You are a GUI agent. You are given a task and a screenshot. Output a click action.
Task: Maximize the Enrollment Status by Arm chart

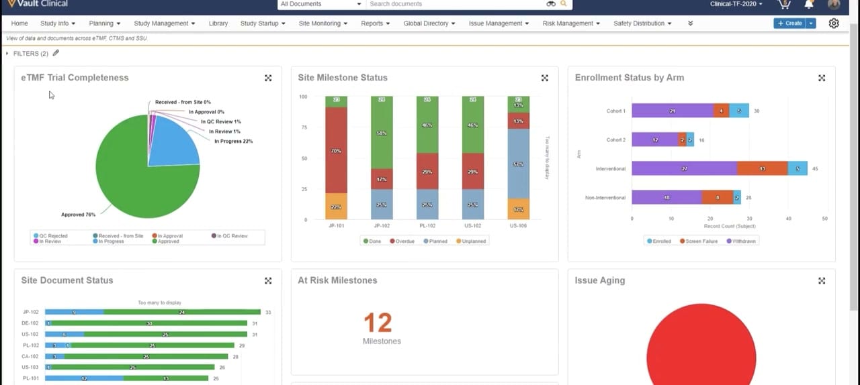tap(822, 78)
